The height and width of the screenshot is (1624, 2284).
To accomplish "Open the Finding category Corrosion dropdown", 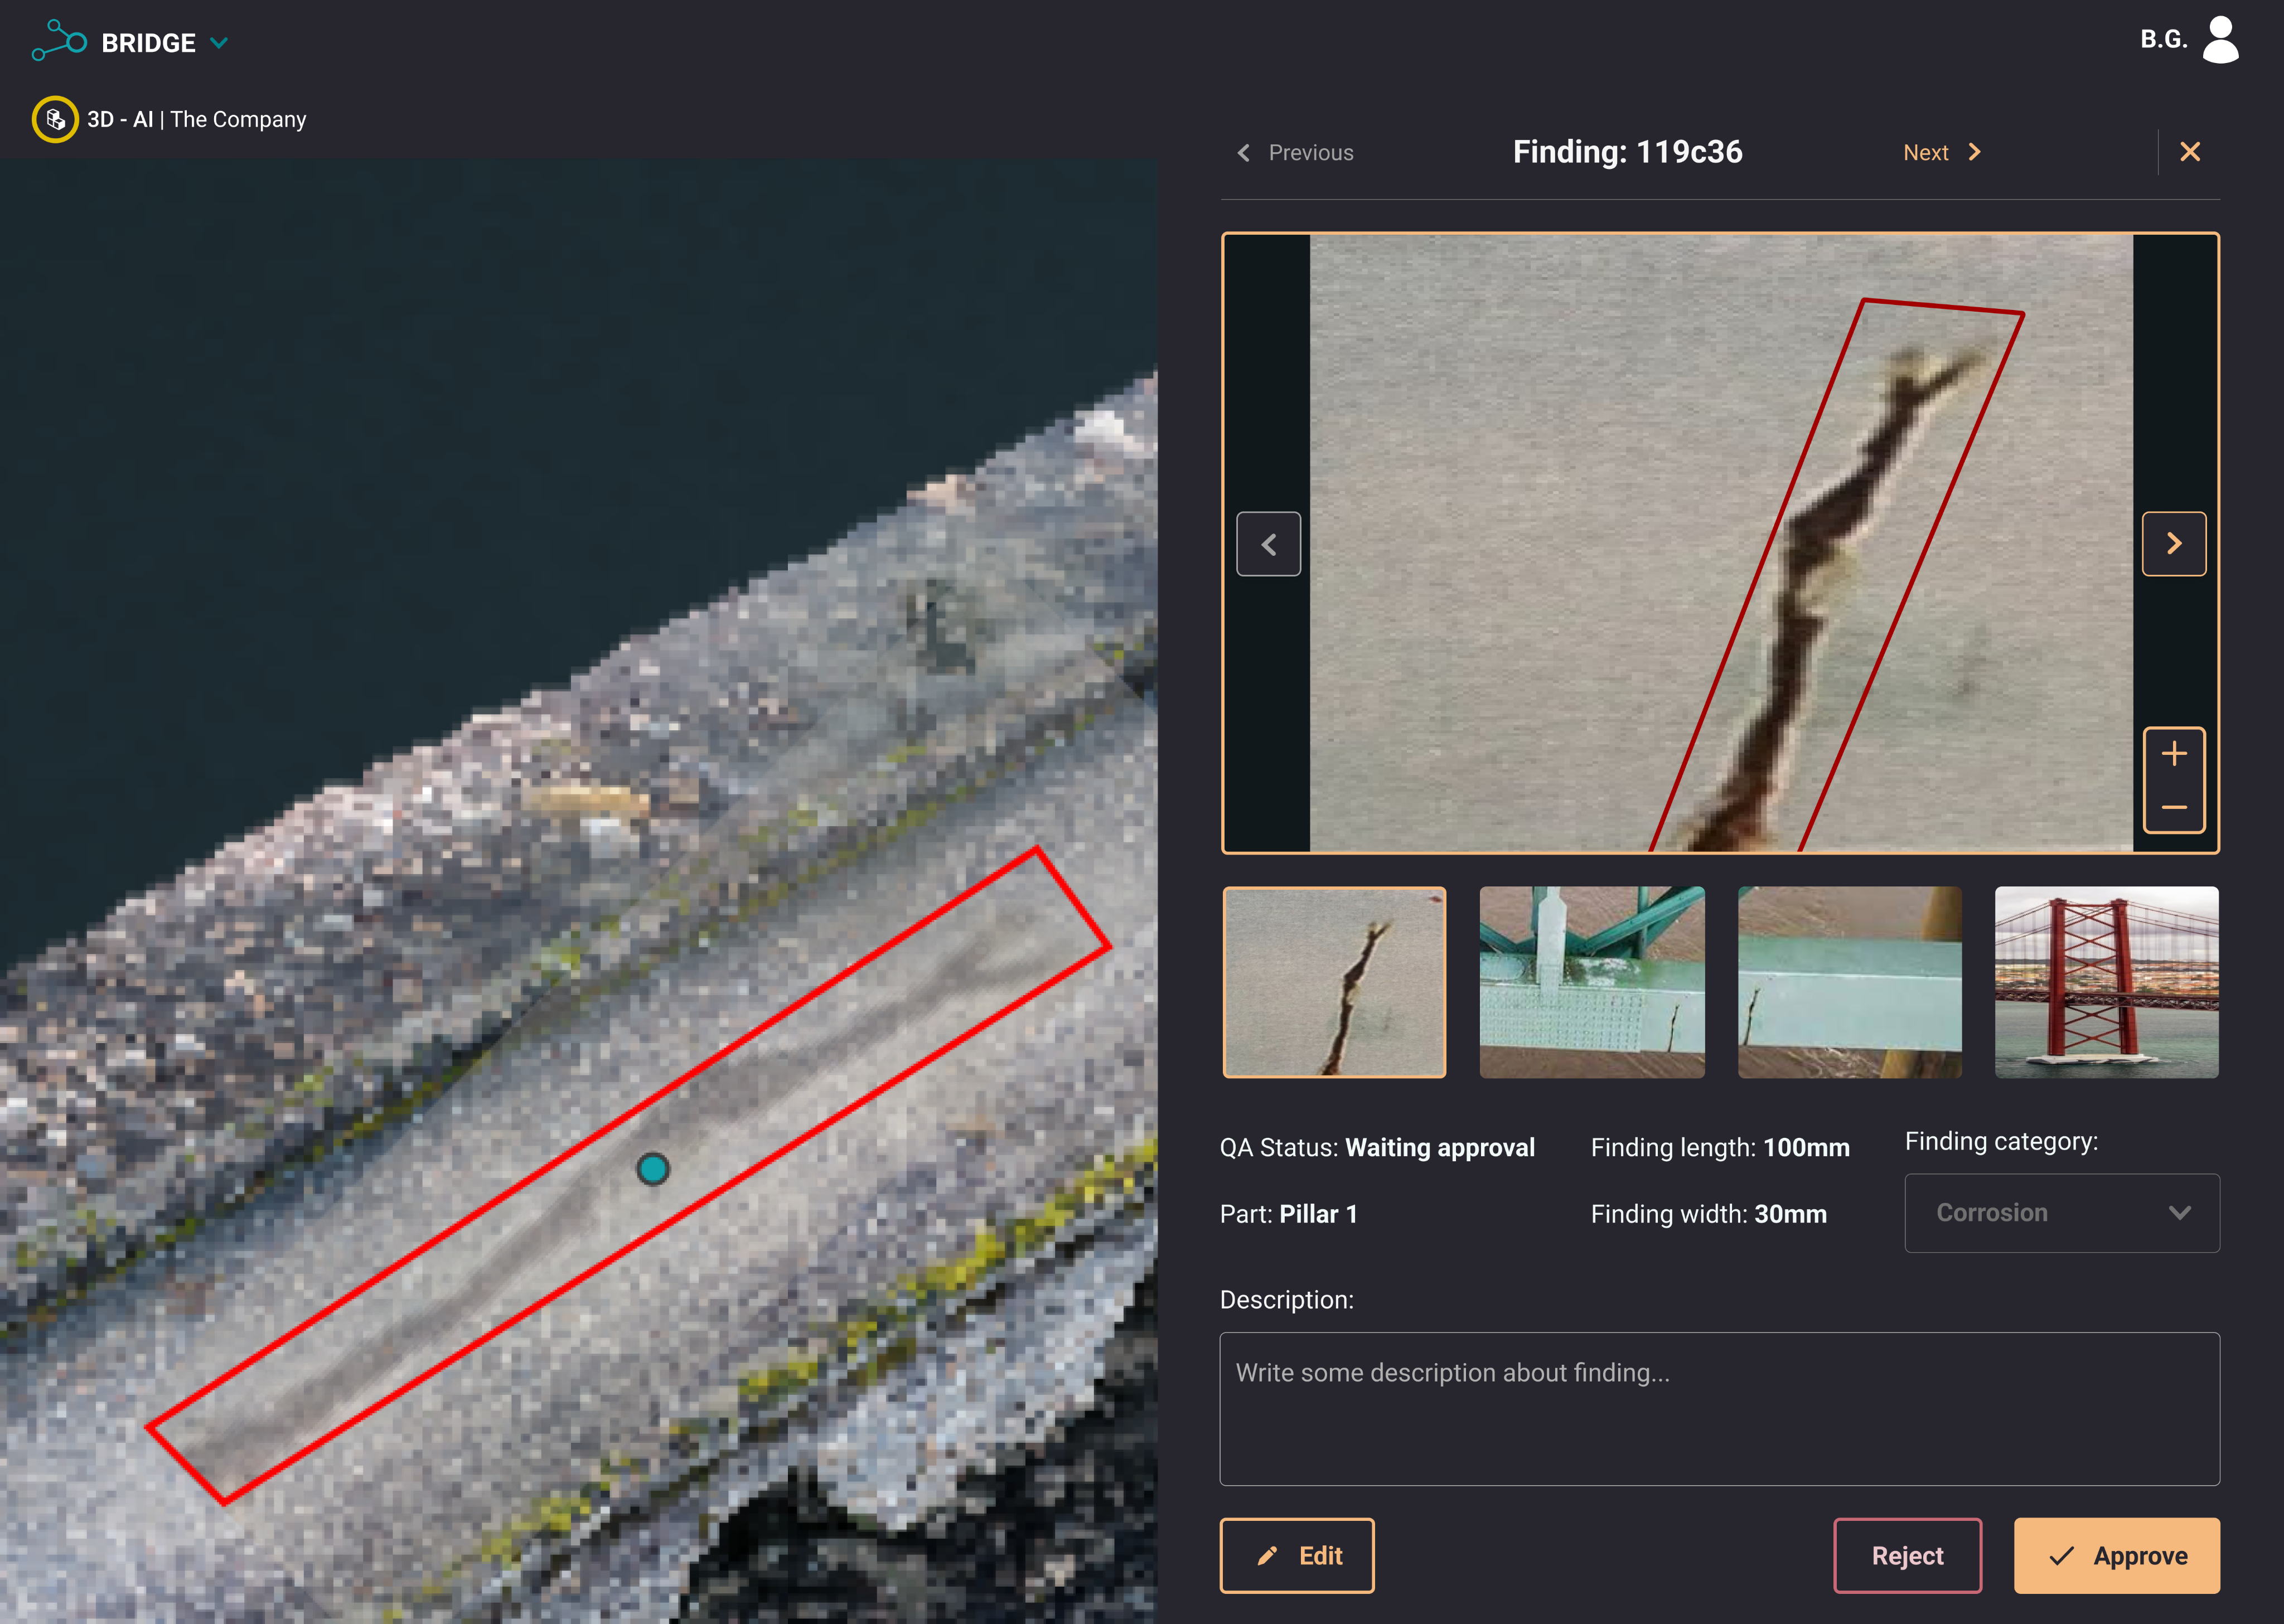I will tap(2061, 1213).
